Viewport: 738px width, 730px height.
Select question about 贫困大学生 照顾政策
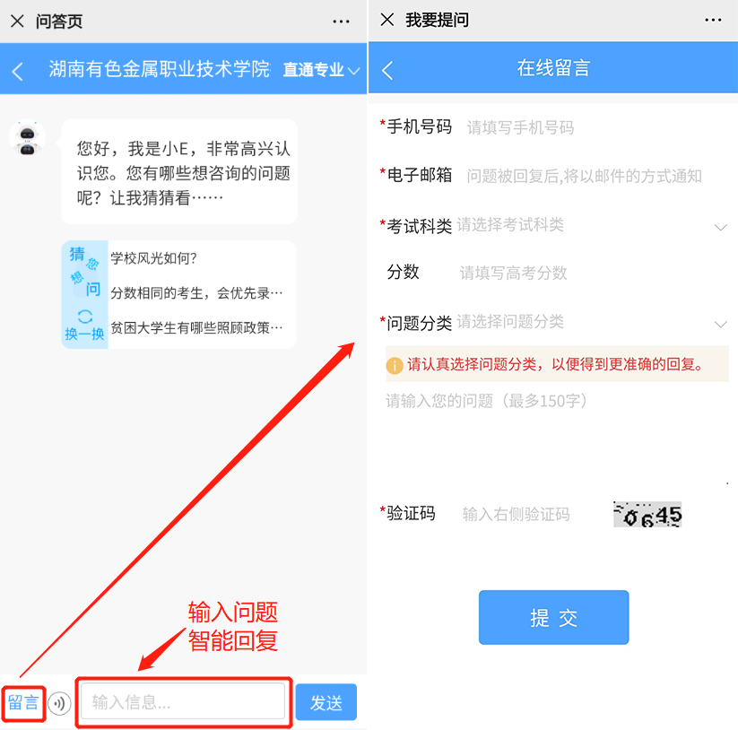(x=196, y=327)
